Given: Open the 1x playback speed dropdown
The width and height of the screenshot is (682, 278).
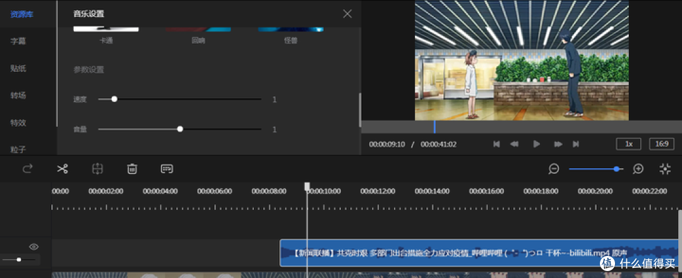Looking at the screenshot, I should [x=628, y=144].
